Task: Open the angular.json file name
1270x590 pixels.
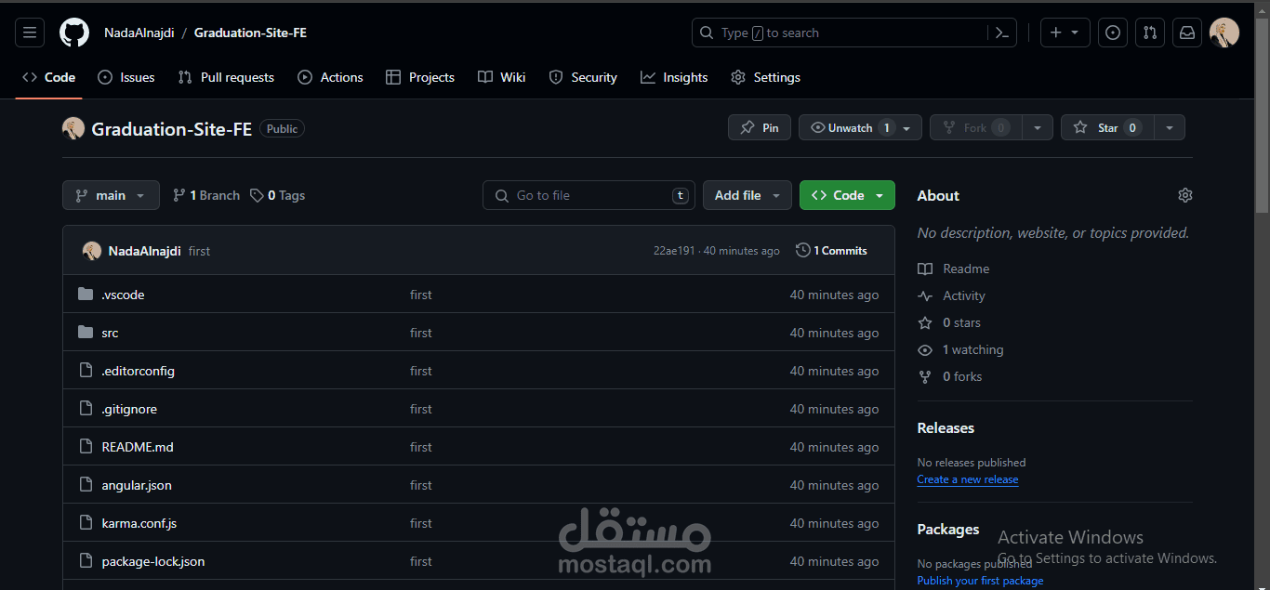Action: pos(137,485)
